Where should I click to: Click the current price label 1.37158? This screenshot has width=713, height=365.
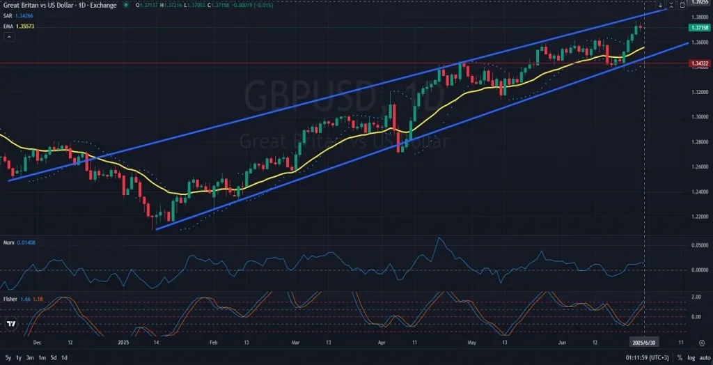700,27
